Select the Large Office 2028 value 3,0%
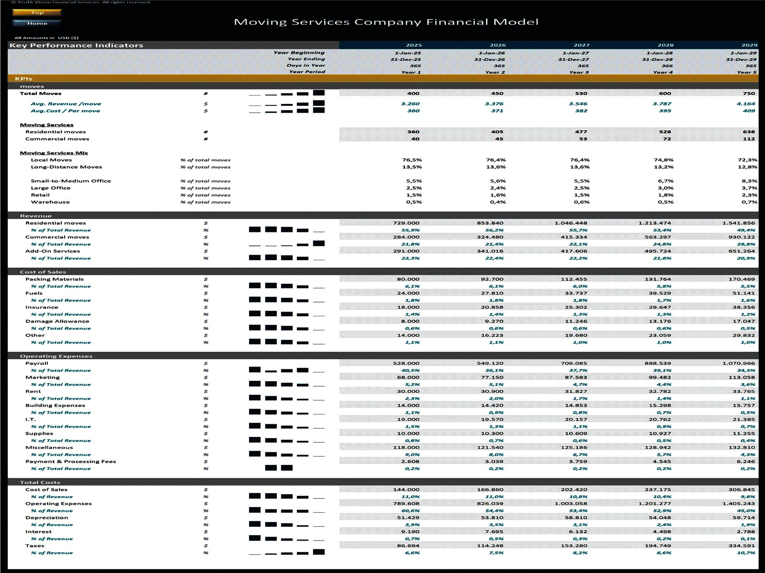 point(665,188)
